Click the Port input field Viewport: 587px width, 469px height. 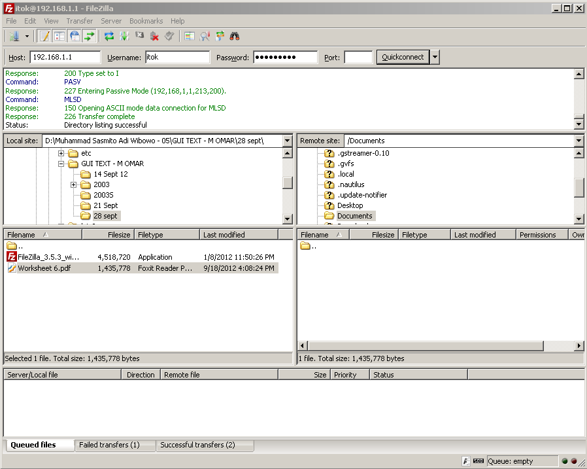tap(358, 58)
